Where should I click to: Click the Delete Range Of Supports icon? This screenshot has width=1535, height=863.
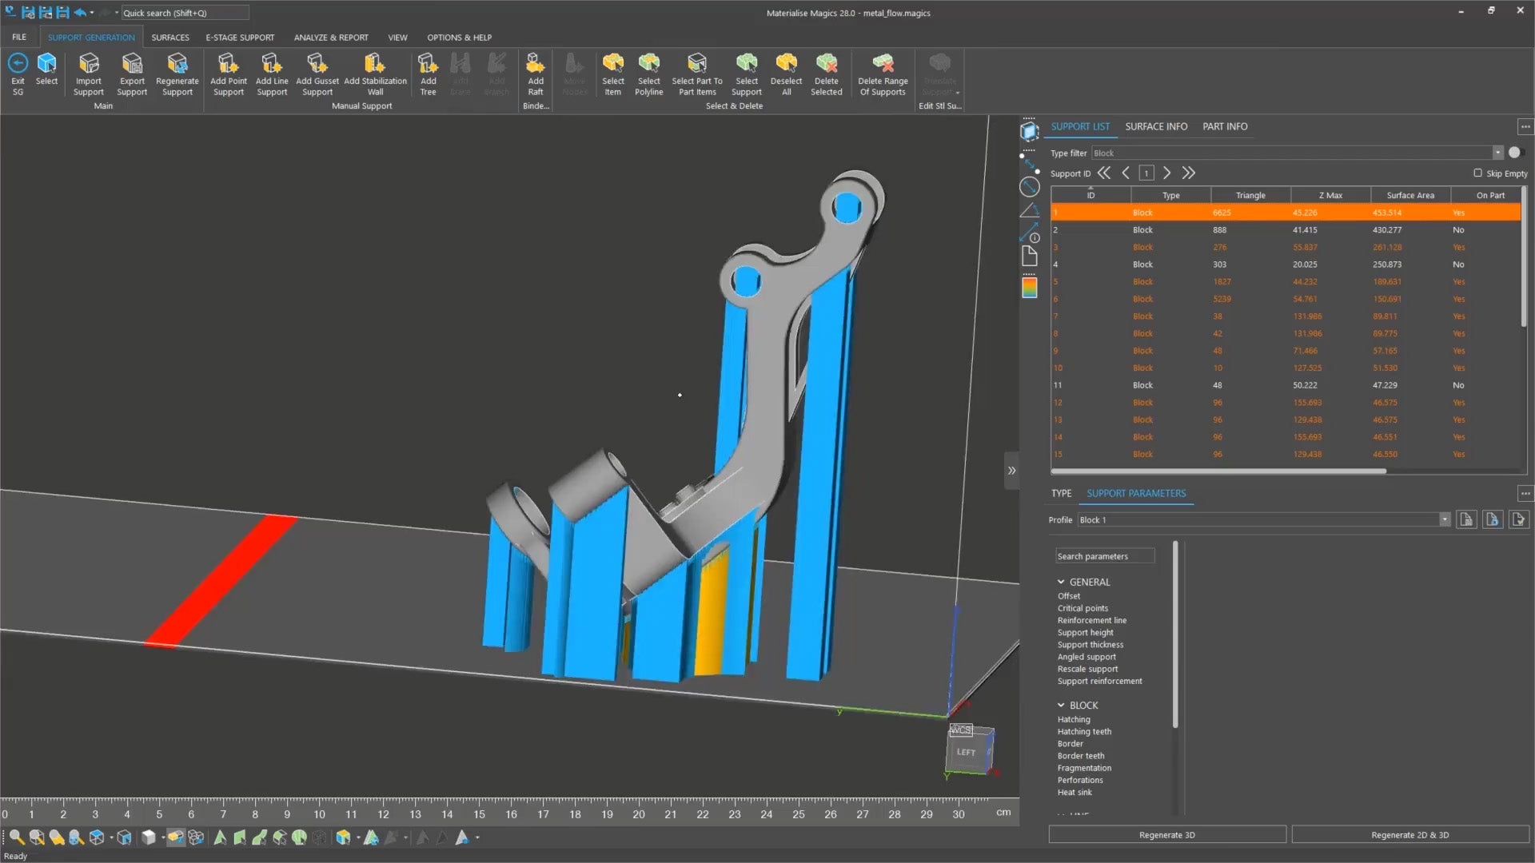click(x=883, y=72)
